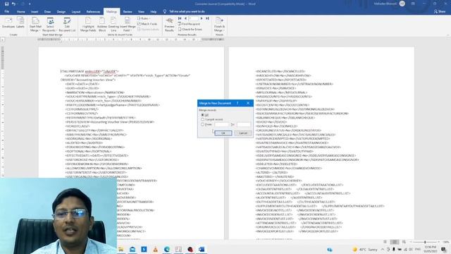Open the Word icon in the taskbar

202,249
